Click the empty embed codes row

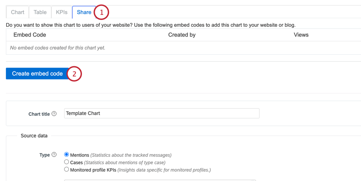coord(183,48)
